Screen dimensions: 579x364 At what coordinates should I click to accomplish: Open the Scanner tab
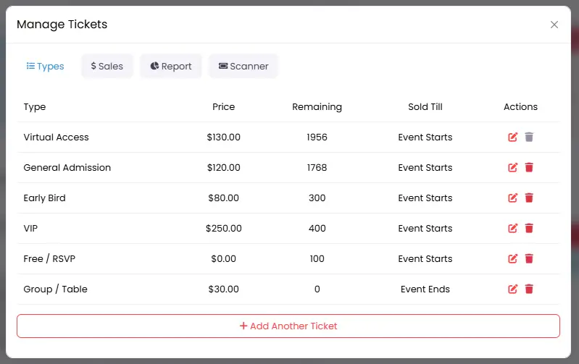243,66
